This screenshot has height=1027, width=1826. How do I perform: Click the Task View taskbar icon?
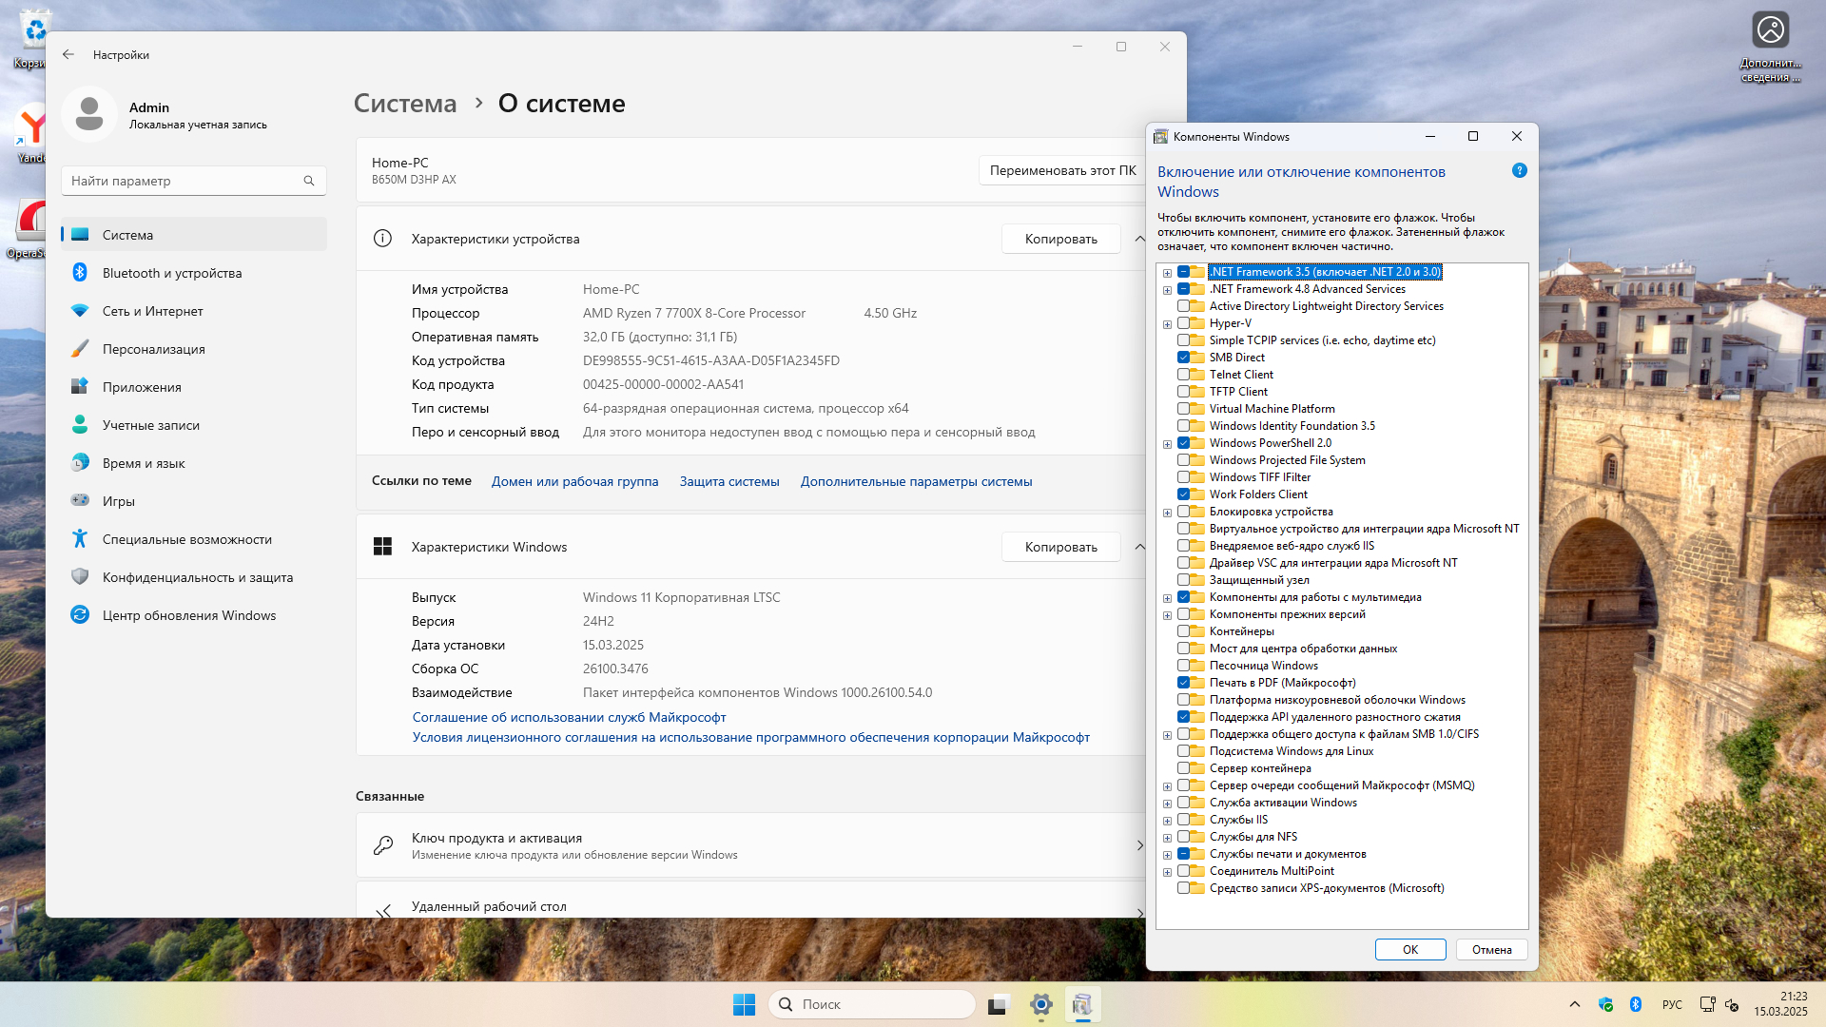pyautogui.click(x=998, y=1004)
